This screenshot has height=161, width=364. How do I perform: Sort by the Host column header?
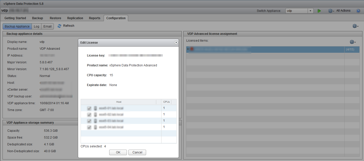tap(119, 102)
